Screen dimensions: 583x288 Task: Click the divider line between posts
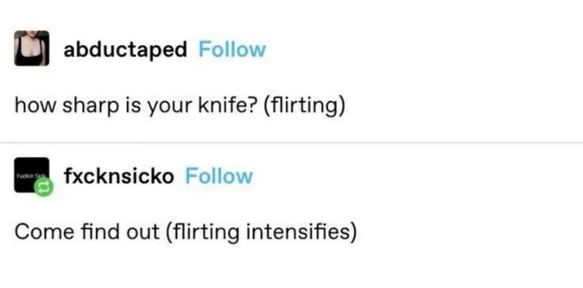(291, 143)
